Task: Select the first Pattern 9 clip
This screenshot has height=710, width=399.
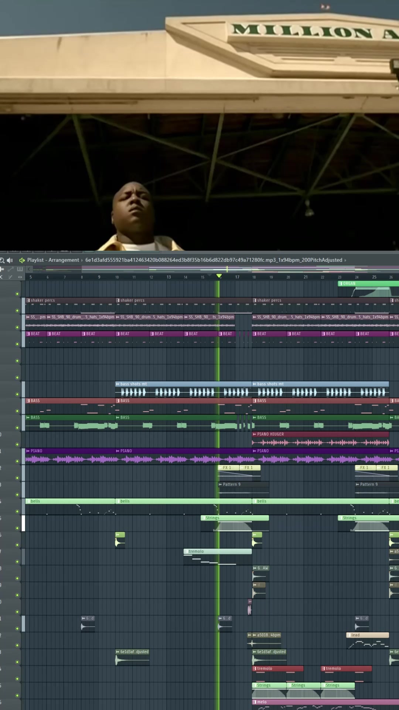Action: 243,489
